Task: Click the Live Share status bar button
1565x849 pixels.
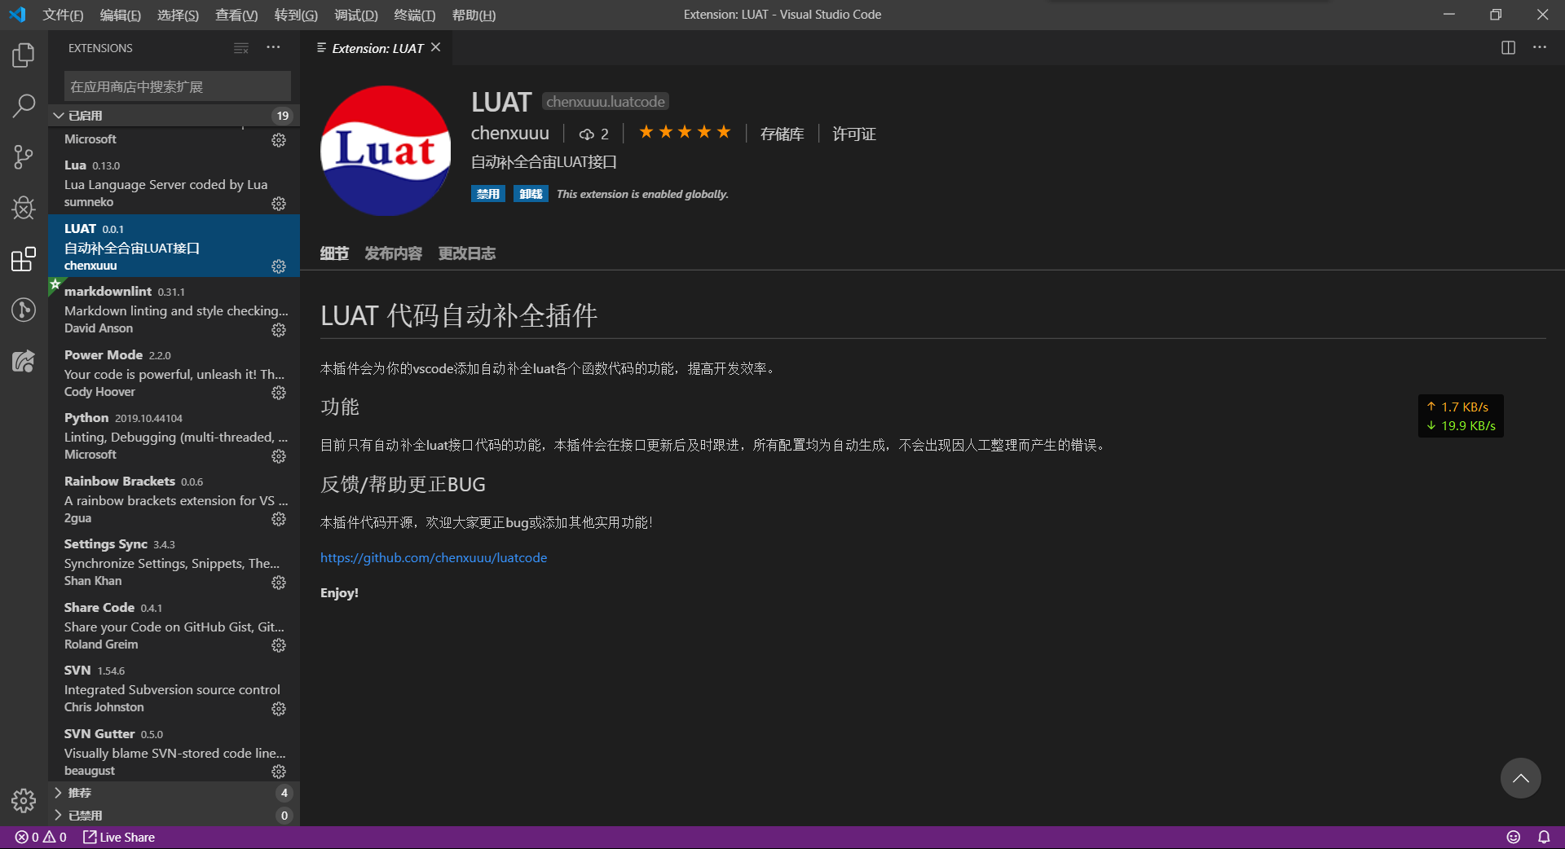Action: click(119, 837)
